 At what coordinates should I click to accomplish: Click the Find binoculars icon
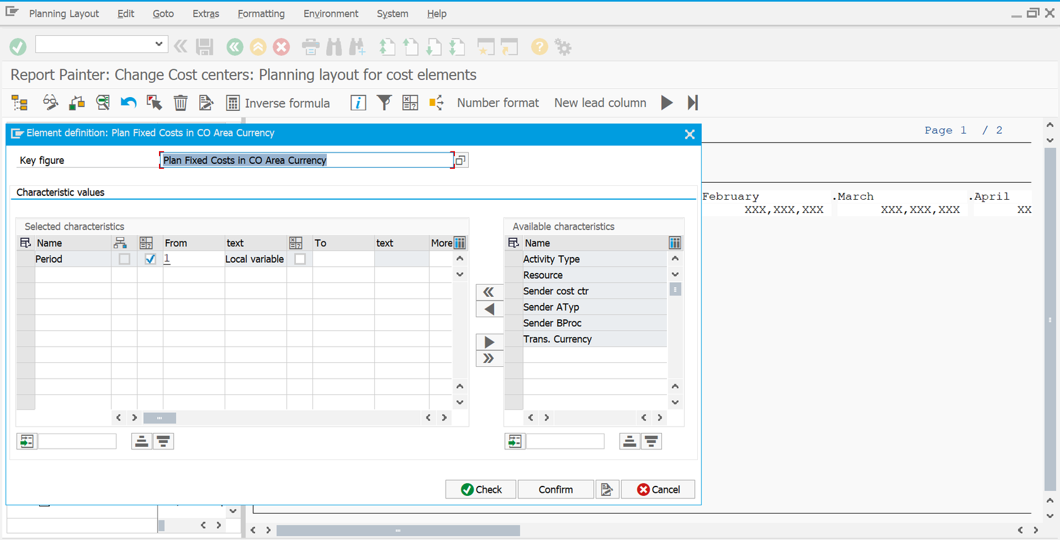[x=334, y=47]
